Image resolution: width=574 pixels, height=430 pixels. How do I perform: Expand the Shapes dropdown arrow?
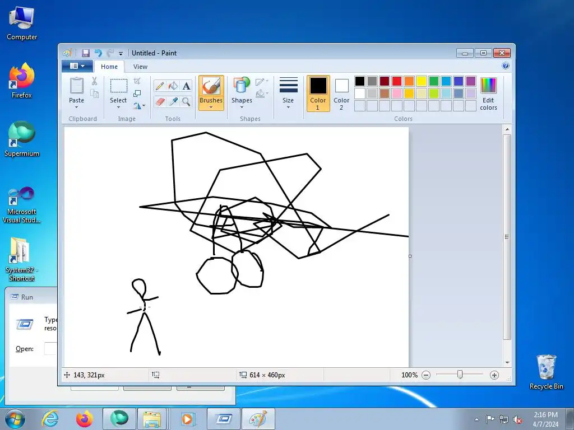click(242, 107)
